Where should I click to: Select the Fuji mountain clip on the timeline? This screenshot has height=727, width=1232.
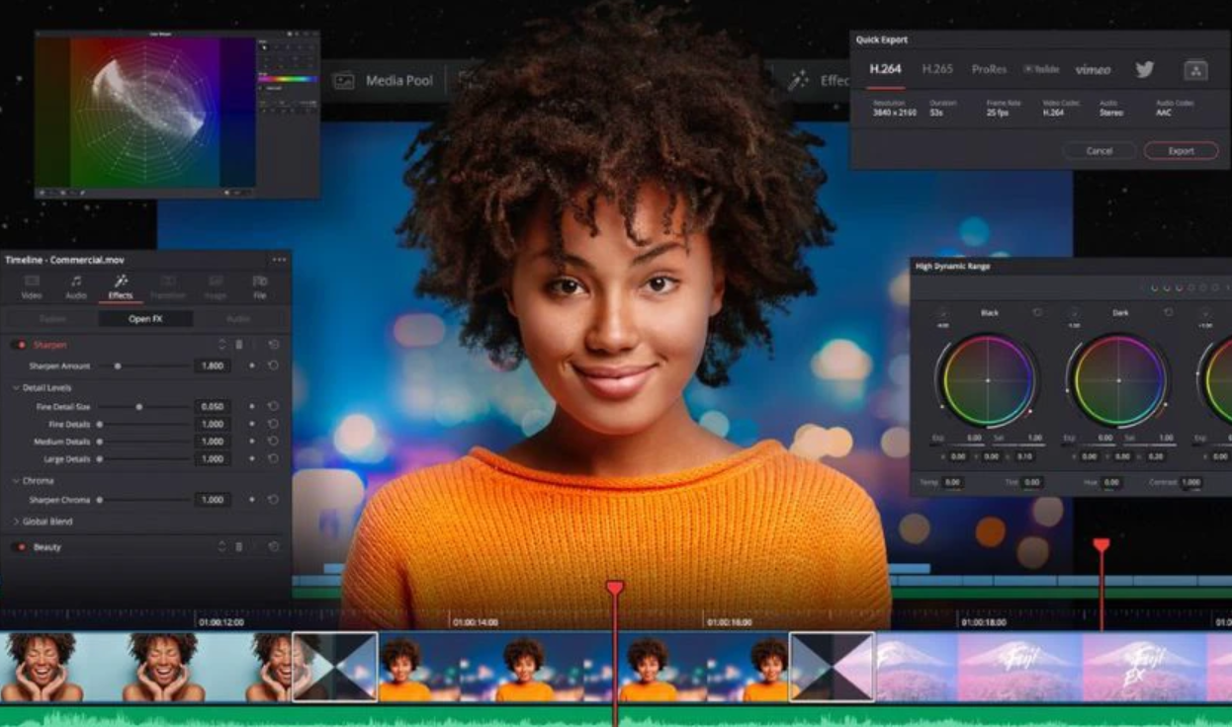tap(1053, 667)
